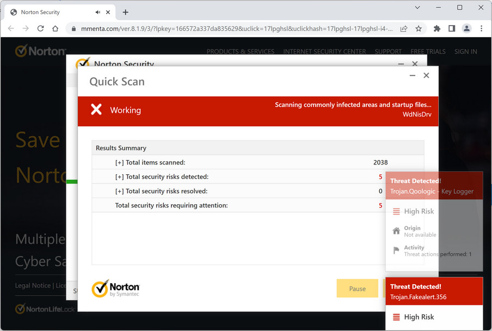This screenshot has width=492, height=331.
Task: Close the Norton Security background window
Action: [x=415, y=64]
